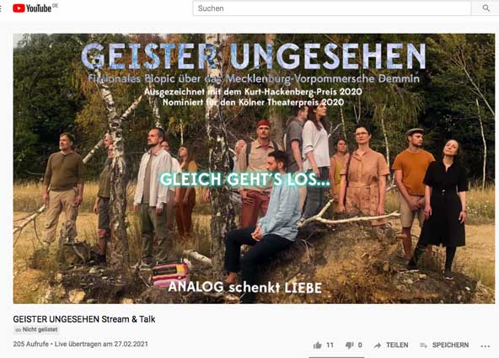The width and height of the screenshot is (499, 358).
Task: Click the TEILEN button label
Action: [397, 345]
